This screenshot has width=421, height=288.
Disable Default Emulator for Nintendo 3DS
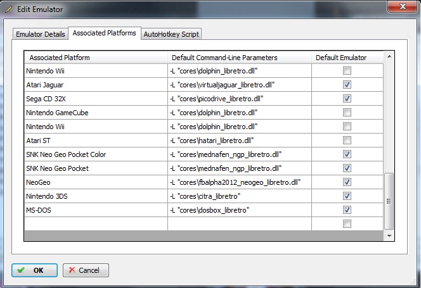click(x=347, y=196)
